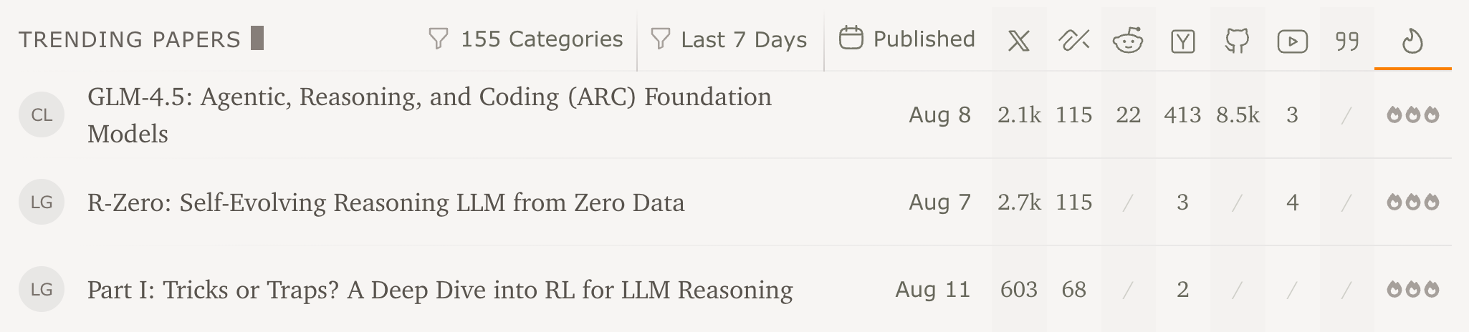This screenshot has height=332, width=1469.
Task: Sort papers by Reddit column icon
Action: (1128, 41)
